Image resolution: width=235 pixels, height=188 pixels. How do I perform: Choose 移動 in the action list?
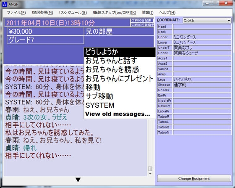[120, 87]
